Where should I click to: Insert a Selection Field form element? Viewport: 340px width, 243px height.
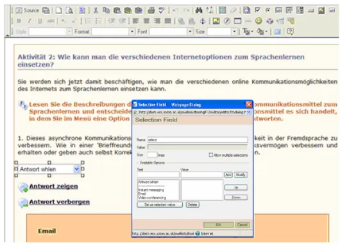click(x=300, y=10)
